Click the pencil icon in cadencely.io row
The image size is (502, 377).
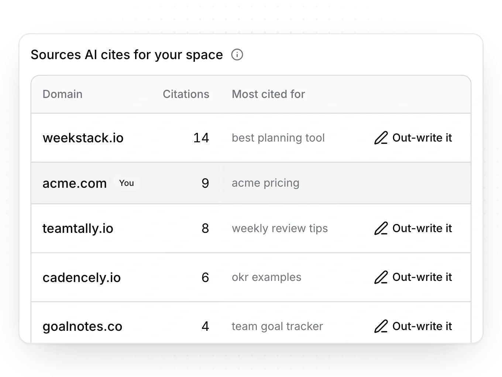tap(381, 277)
